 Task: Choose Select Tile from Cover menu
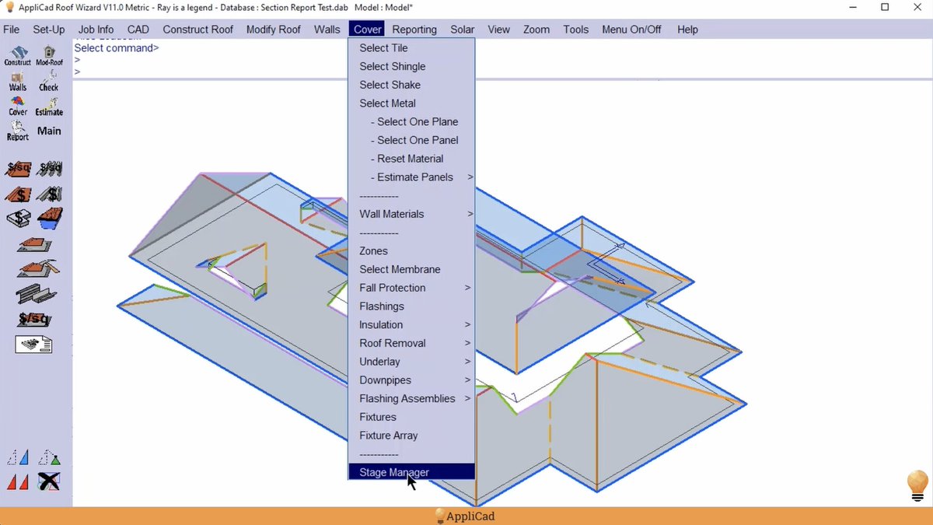click(411, 48)
